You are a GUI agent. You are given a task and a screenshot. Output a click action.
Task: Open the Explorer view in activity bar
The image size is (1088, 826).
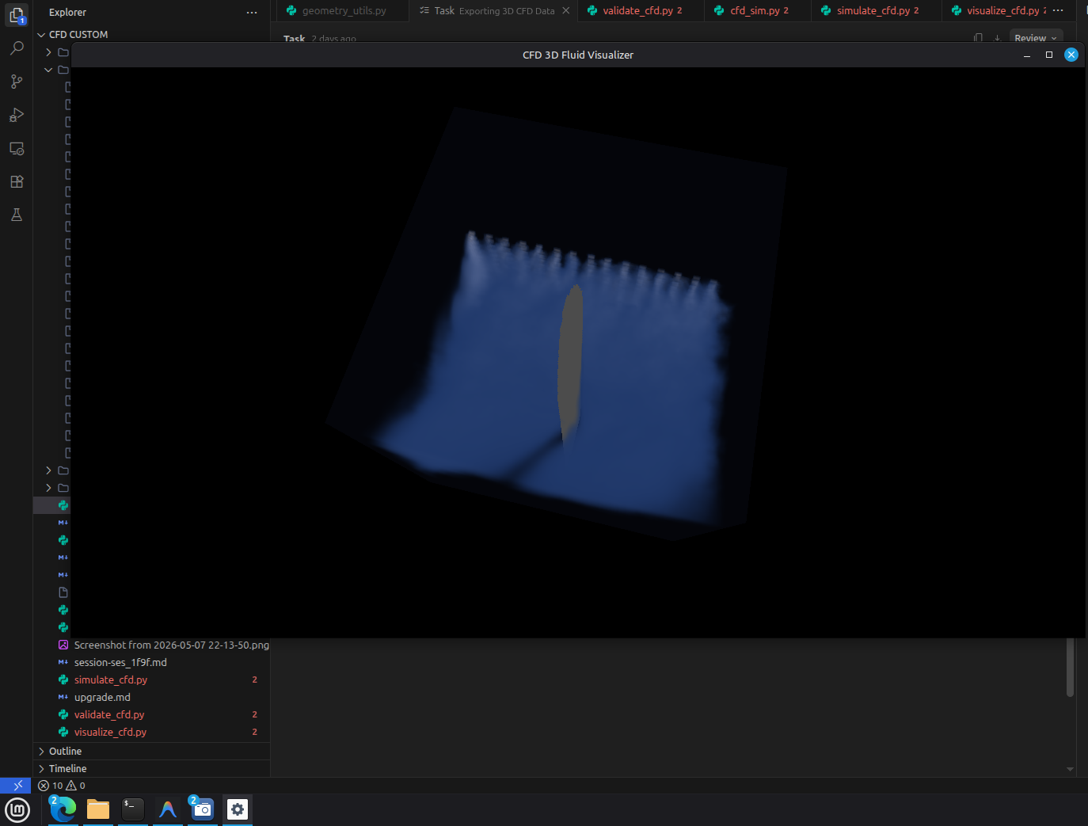[17, 15]
